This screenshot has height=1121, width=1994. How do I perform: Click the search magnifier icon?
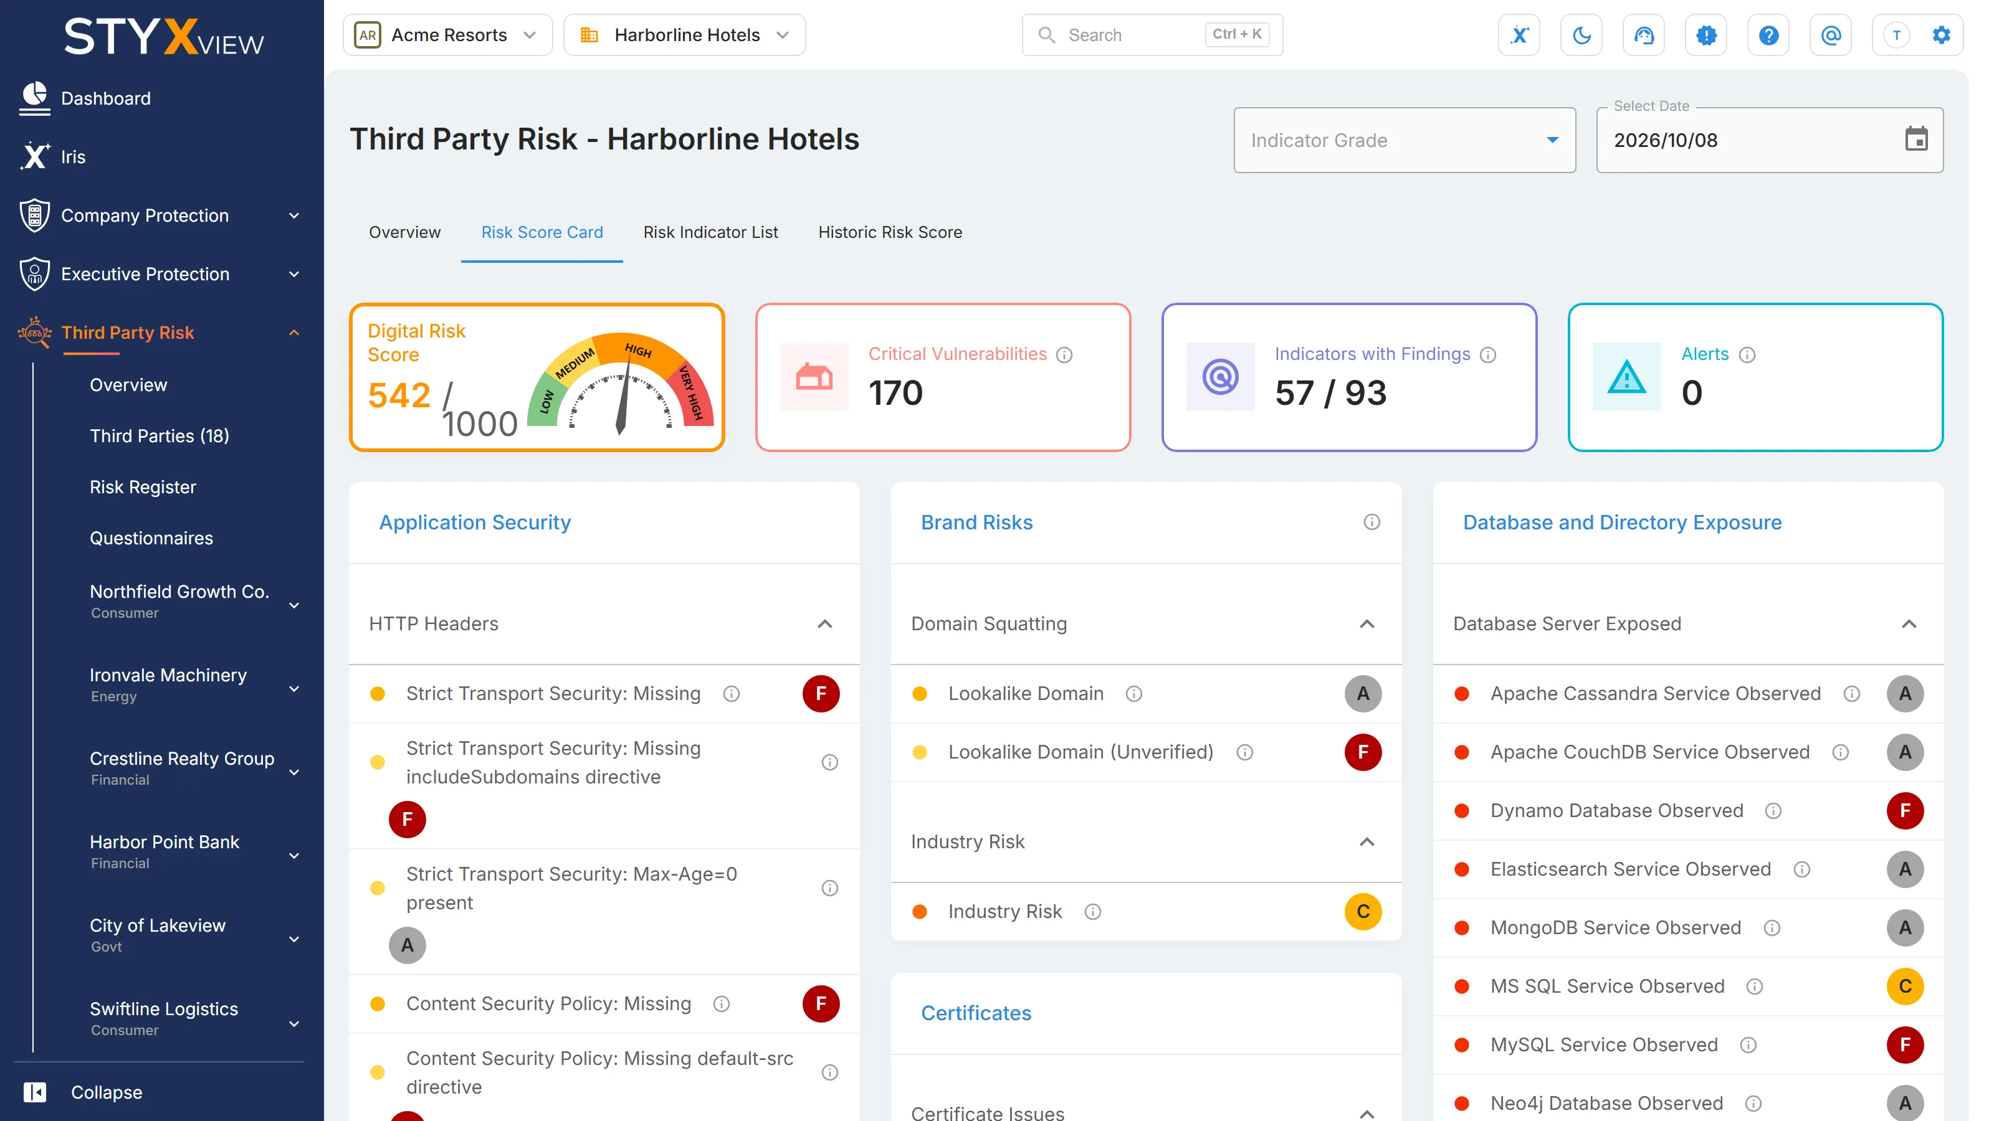(x=1047, y=35)
